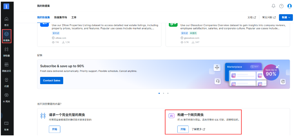294x139 pixels.
Task: Open the 文档 documentation link
Action: pyautogui.click(x=252, y=17)
